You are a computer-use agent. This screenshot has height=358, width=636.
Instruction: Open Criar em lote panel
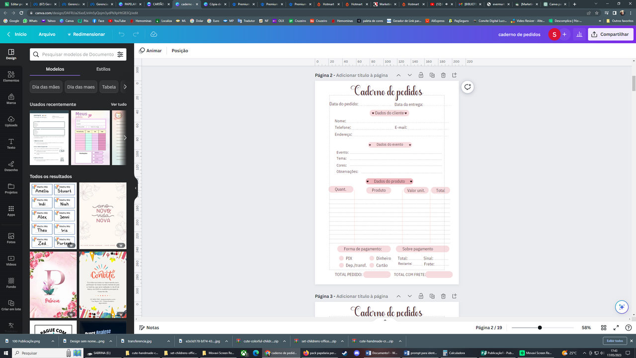tap(11, 305)
